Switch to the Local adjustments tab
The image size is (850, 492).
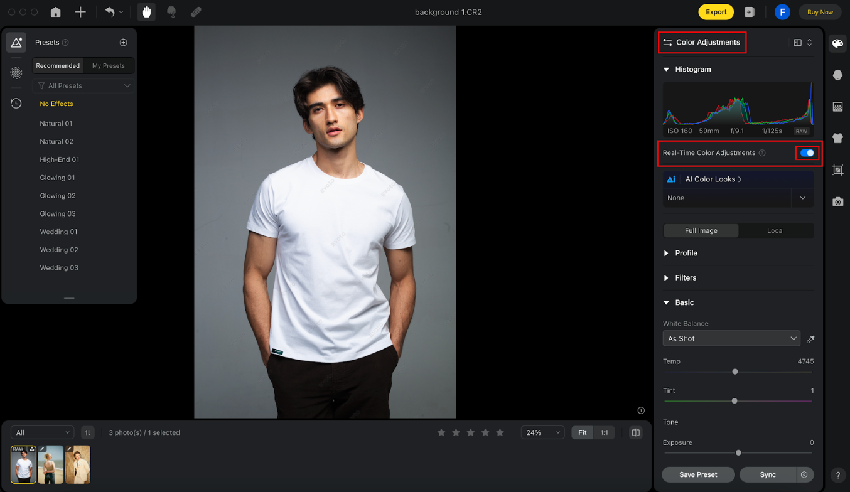tap(775, 230)
